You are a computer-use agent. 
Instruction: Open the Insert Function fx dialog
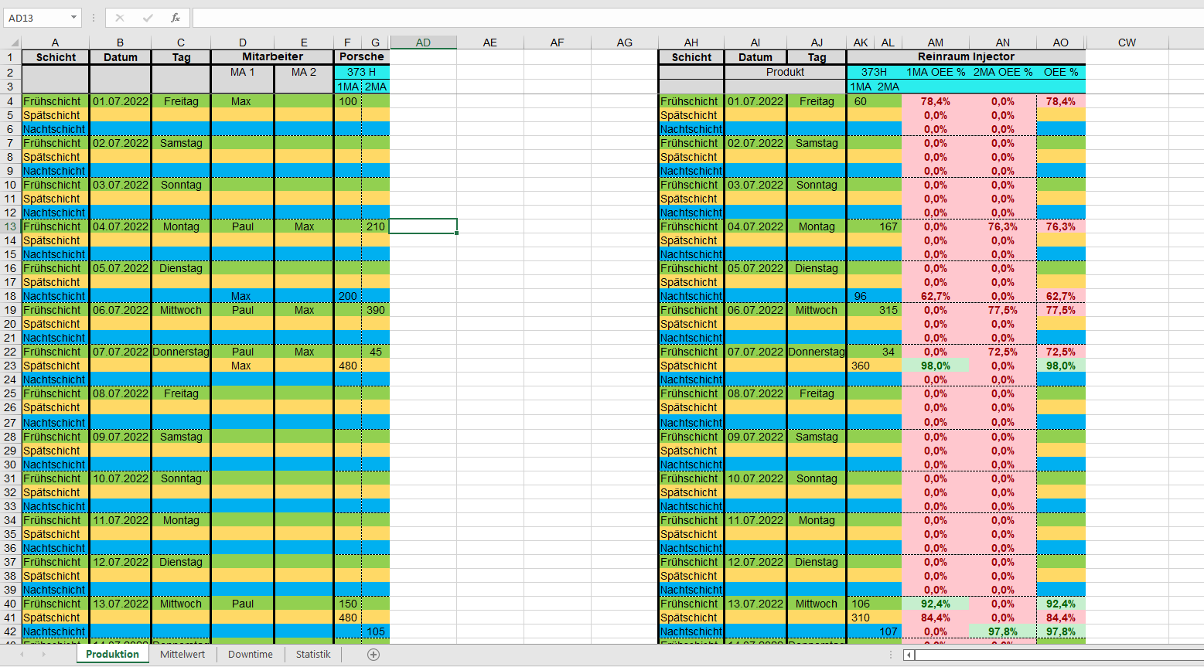176,18
